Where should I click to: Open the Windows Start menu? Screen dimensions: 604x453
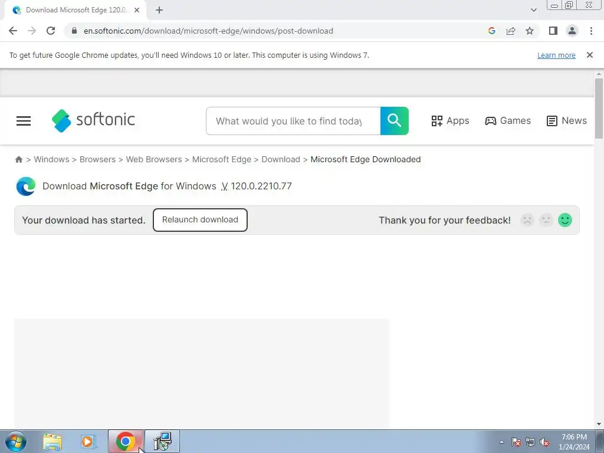click(x=16, y=442)
